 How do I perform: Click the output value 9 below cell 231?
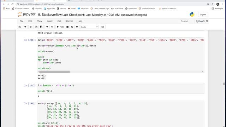click(x=38, y=96)
